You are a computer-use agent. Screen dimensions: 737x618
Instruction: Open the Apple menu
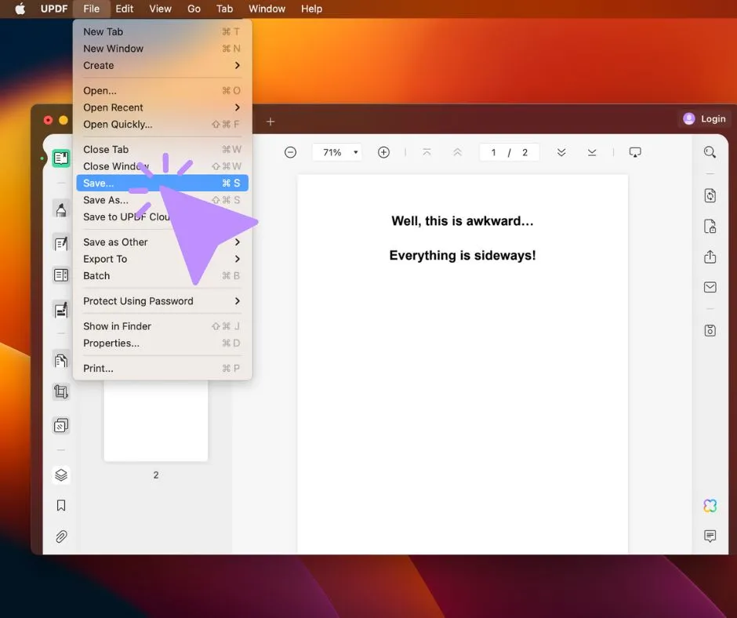tap(20, 9)
